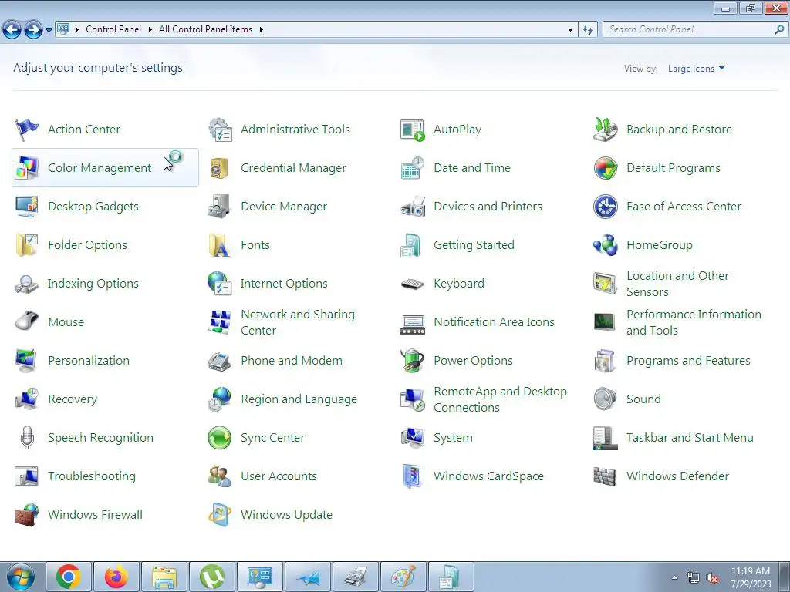Open the Phone and Modem link
Image resolution: width=790 pixels, height=592 pixels.
coord(291,361)
